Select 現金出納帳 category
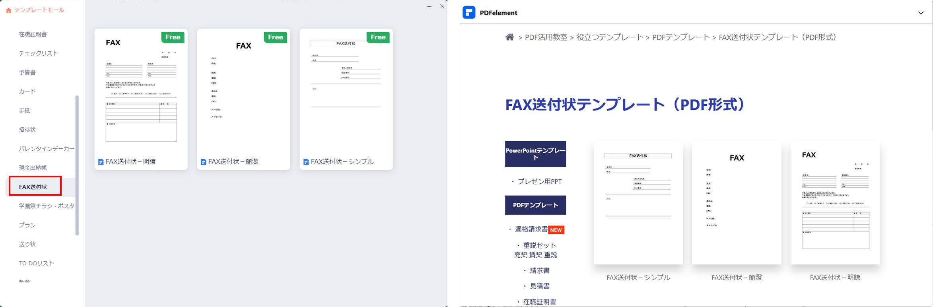The image size is (933, 307). coord(33,168)
